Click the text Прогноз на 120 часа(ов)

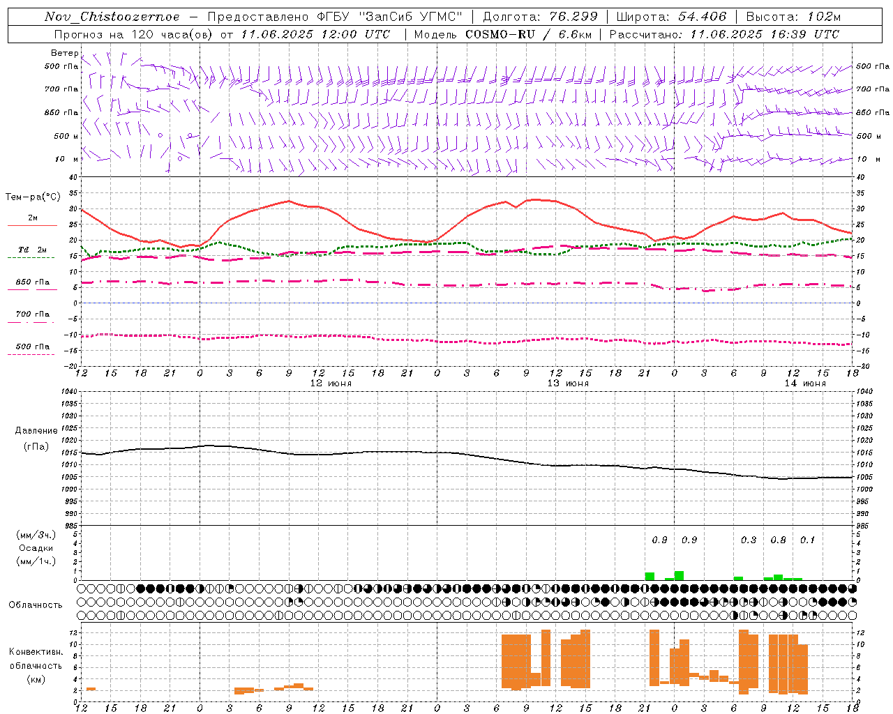tap(134, 34)
